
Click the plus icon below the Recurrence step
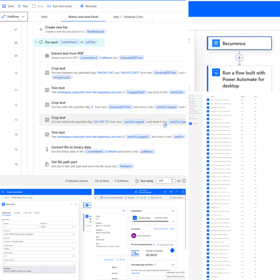pos(239,58)
